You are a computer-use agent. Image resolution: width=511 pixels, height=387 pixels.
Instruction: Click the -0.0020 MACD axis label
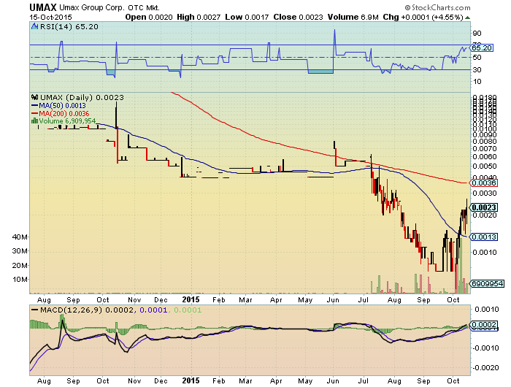pos(485,368)
